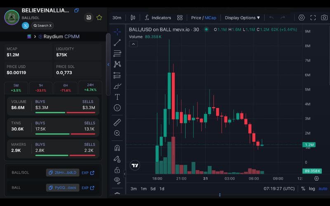Open timezone menu at 07:19:27 (UTC)
330x206 pixels.
click(x=279, y=189)
